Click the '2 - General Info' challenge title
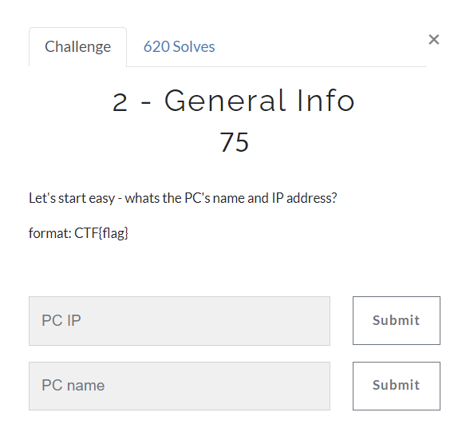The height and width of the screenshot is (444, 466). [233, 101]
